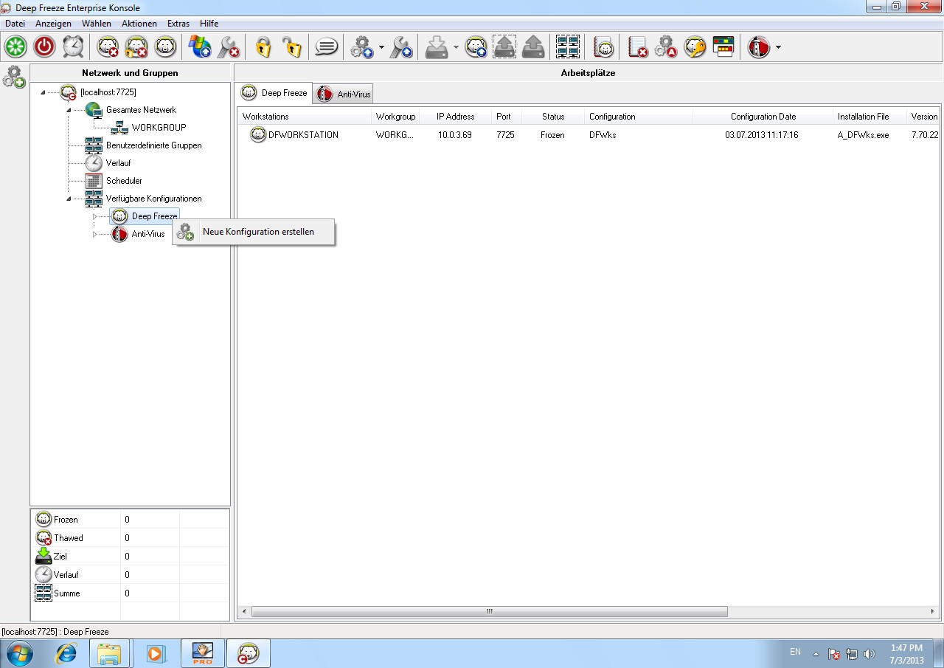
Task: Click the green restart workstation toolbar icon
Action: [15, 47]
